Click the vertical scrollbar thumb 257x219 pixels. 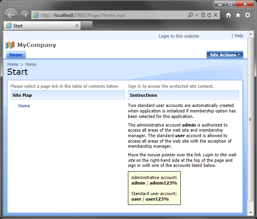pyautogui.click(x=250, y=119)
